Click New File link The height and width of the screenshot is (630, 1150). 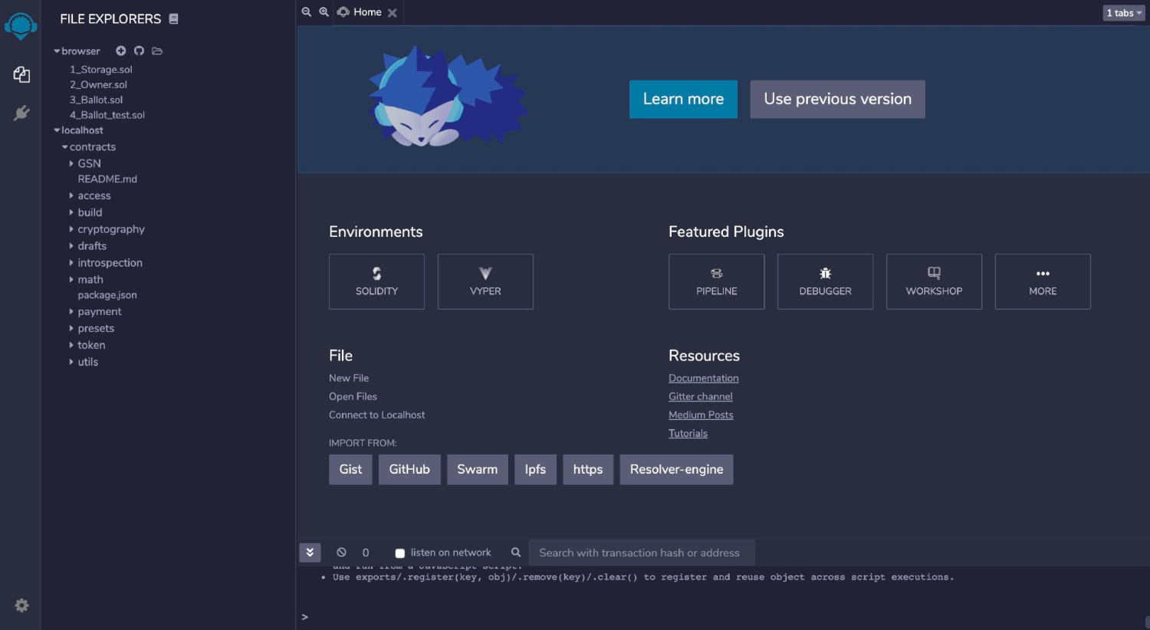point(349,378)
